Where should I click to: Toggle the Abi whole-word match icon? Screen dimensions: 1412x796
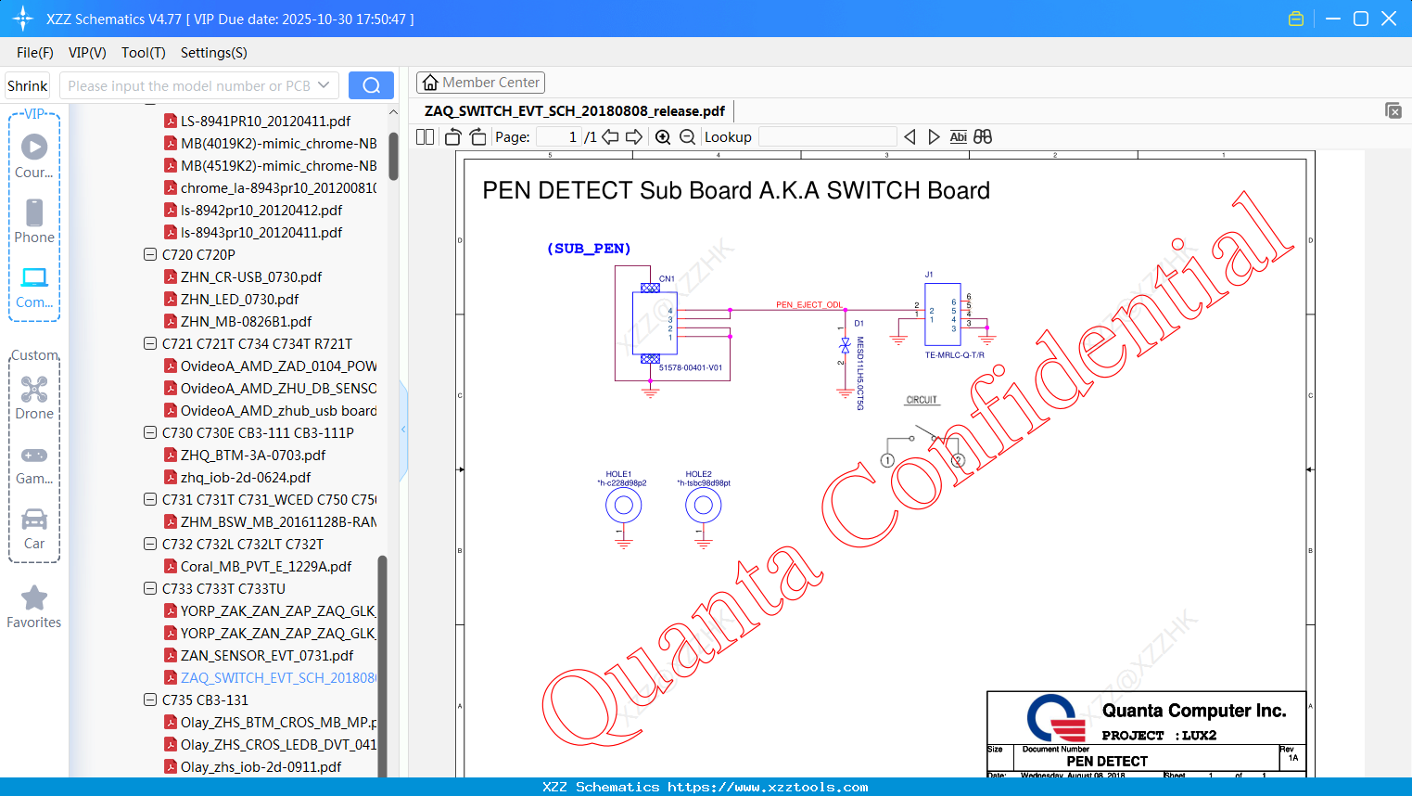pyautogui.click(x=959, y=137)
